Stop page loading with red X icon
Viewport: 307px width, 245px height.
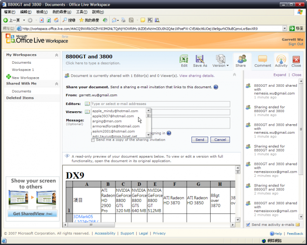pos(42,20)
